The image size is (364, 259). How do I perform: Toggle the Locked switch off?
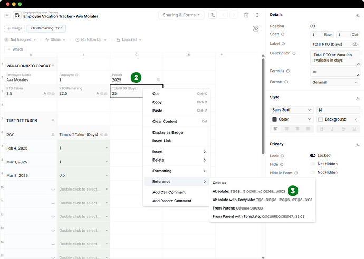pyautogui.click(x=313, y=156)
